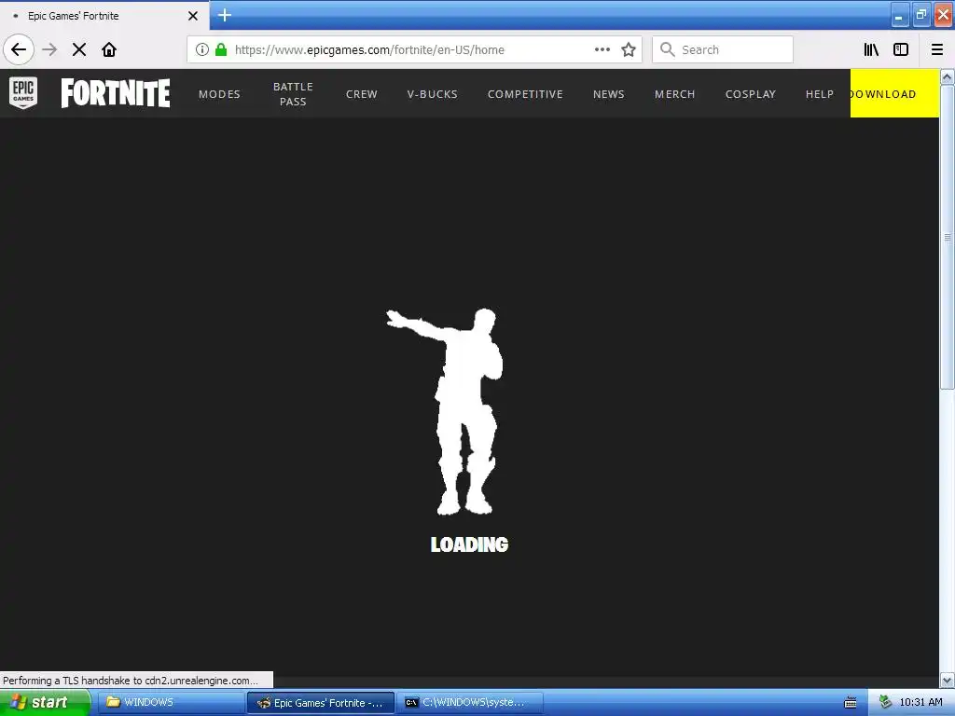Open the Firefox hamburger menu
This screenshot has width=955, height=716.
[937, 49]
